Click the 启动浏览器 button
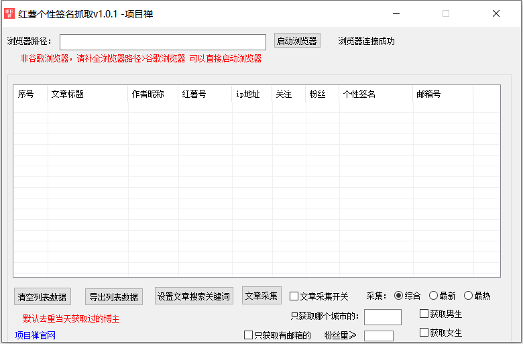523x344 pixels. [297, 41]
